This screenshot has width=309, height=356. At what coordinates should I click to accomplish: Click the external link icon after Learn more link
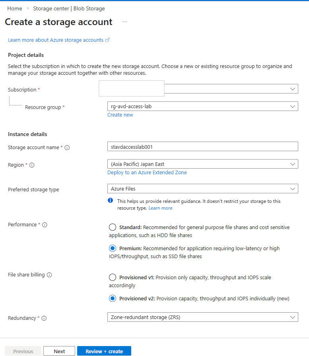pyautogui.click(x=107, y=40)
